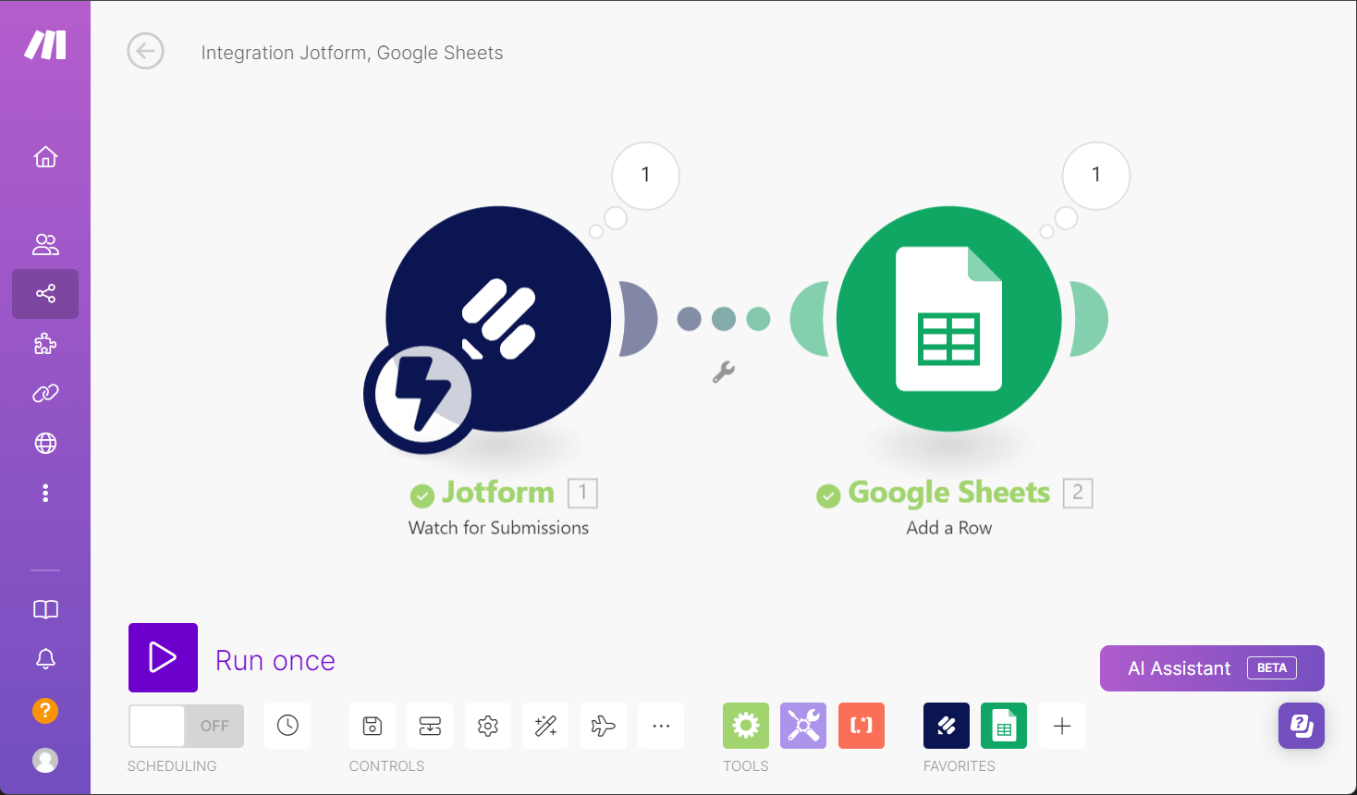
Task: Open Connections link icon in sidebar
Action: [x=45, y=394]
